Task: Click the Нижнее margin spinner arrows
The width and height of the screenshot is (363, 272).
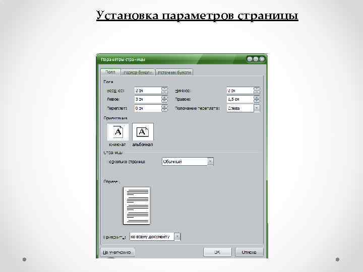Action: click(257, 91)
